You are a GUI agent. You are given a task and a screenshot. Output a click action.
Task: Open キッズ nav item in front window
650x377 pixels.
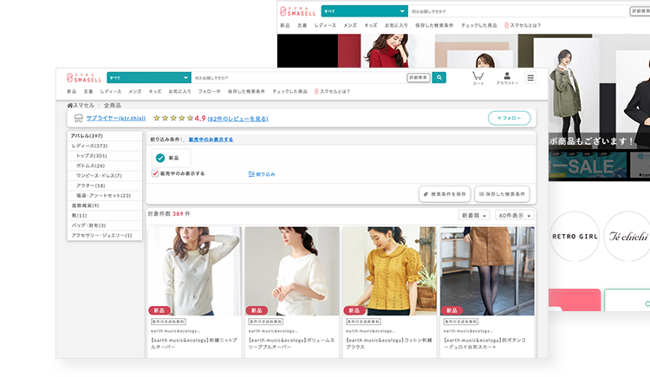[x=155, y=92]
